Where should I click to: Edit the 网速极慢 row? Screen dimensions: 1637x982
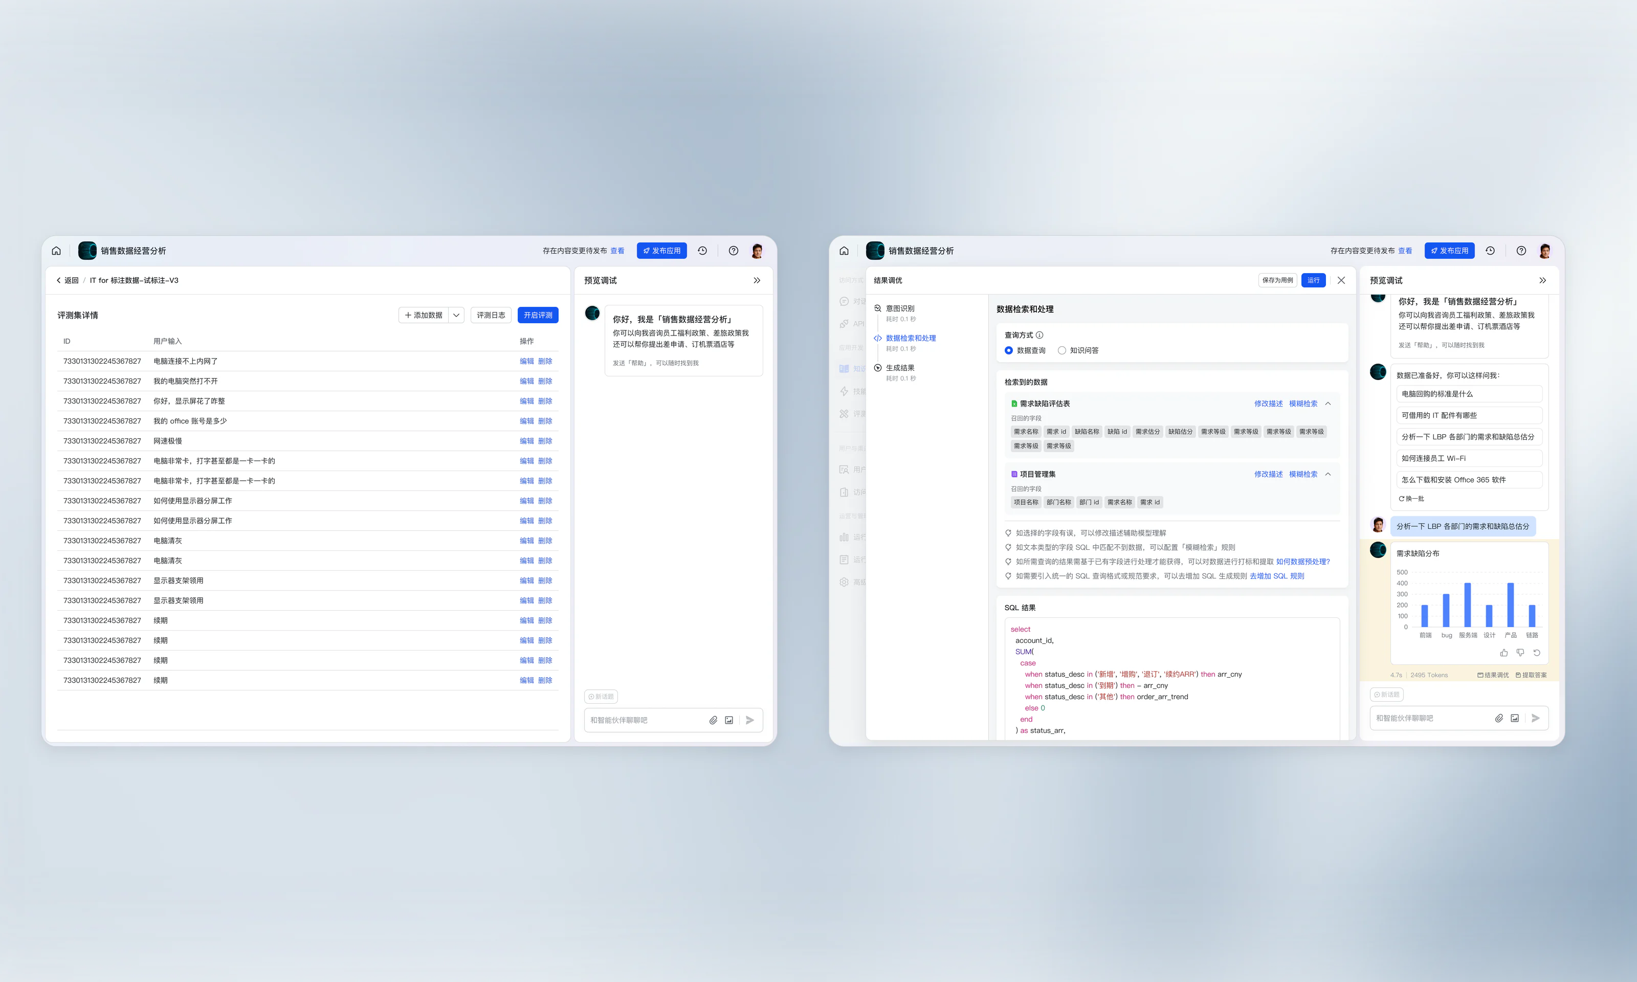(x=527, y=441)
